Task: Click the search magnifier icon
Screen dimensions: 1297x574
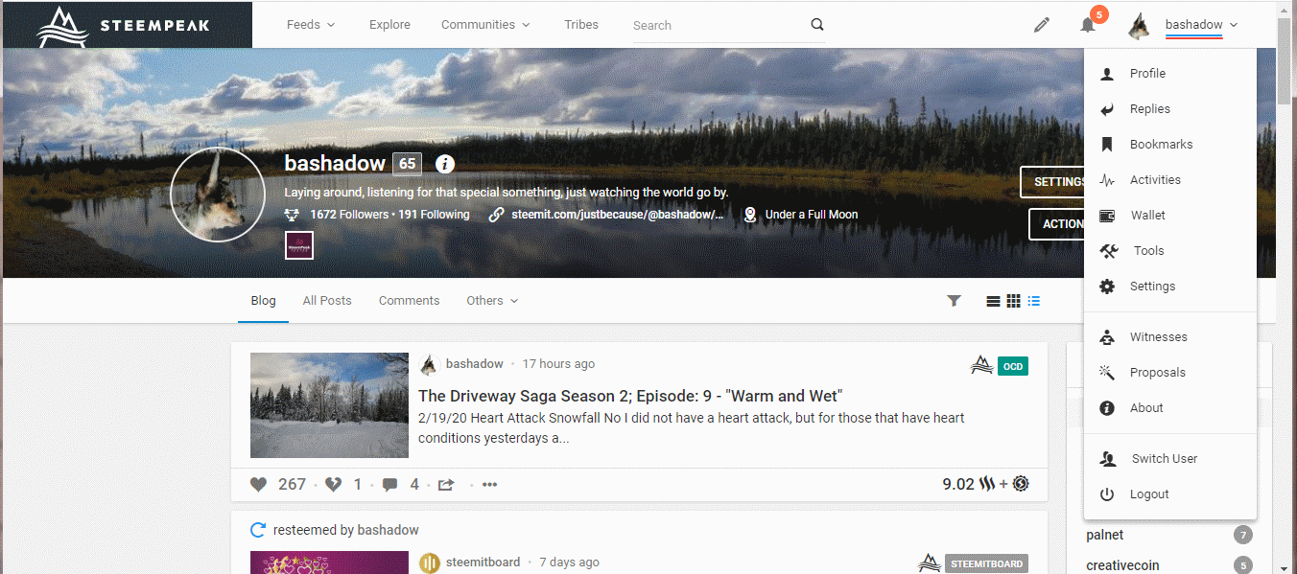Action: tap(816, 25)
